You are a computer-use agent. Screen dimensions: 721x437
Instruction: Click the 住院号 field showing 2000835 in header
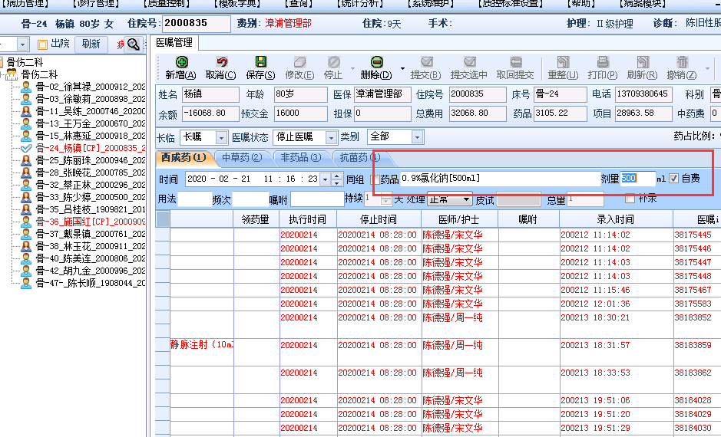point(197,24)
